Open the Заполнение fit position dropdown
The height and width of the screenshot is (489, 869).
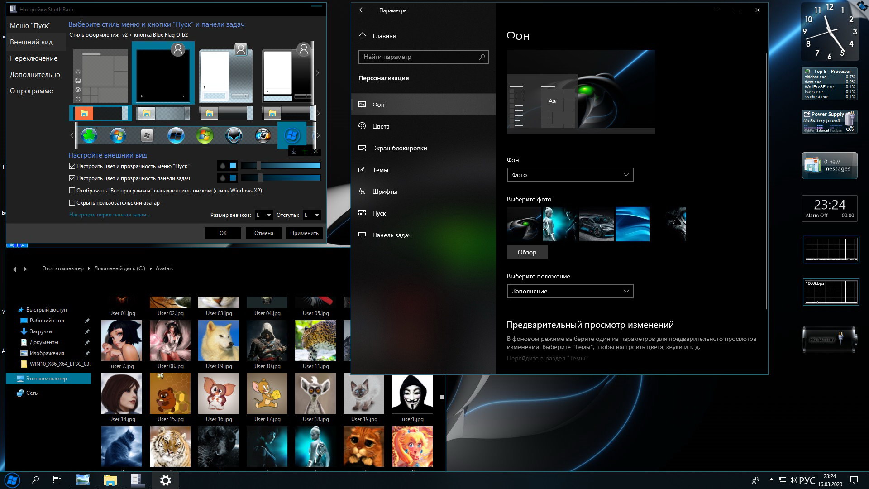coord(570,291)
